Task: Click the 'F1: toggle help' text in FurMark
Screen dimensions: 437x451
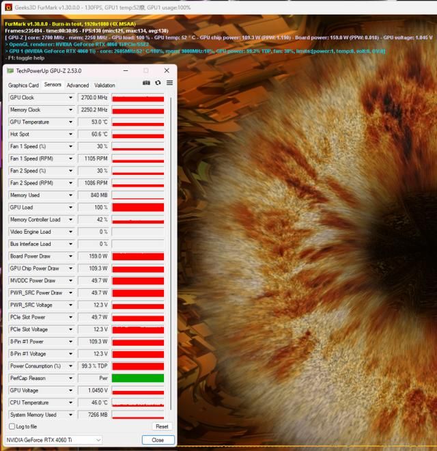Action: pyautogui.click(x=25, y=58)
